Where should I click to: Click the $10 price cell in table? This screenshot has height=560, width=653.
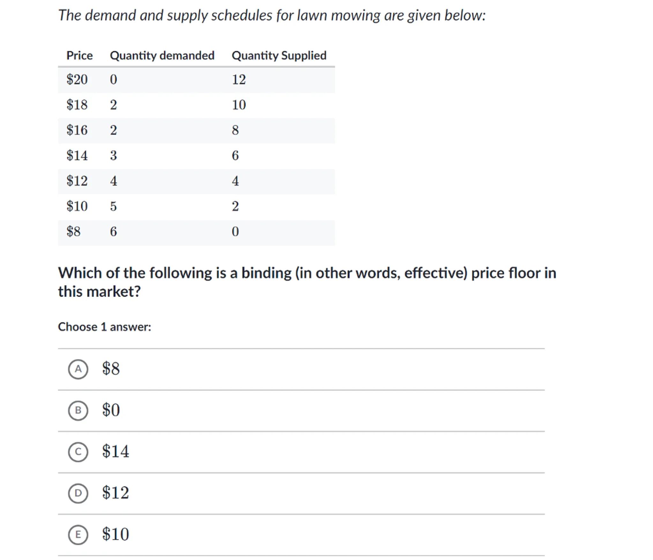point(77,206)
